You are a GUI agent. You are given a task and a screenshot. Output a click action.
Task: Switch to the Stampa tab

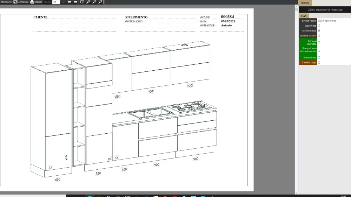(305, 3)
